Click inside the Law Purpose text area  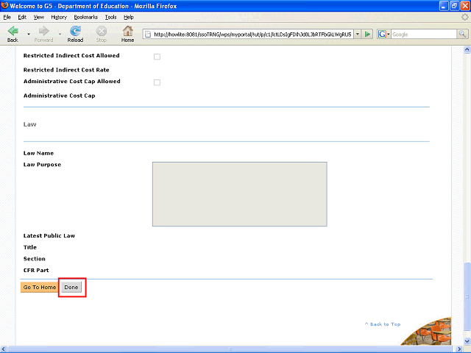point(240,194)
